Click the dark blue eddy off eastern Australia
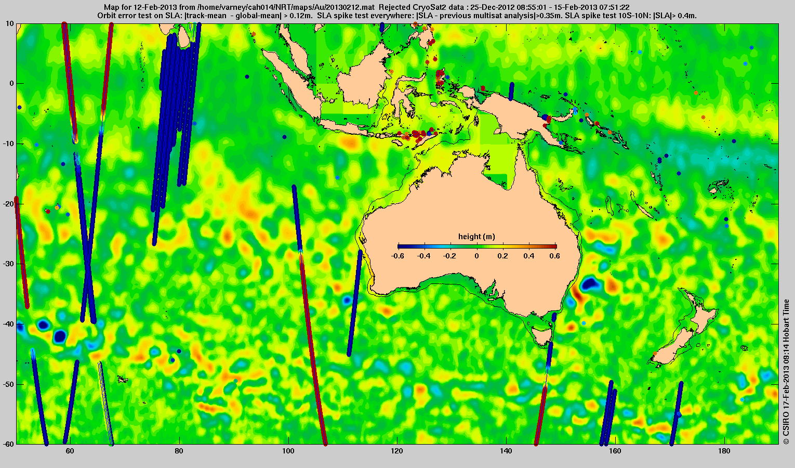 pyautogui.click(x=590, y=284)
